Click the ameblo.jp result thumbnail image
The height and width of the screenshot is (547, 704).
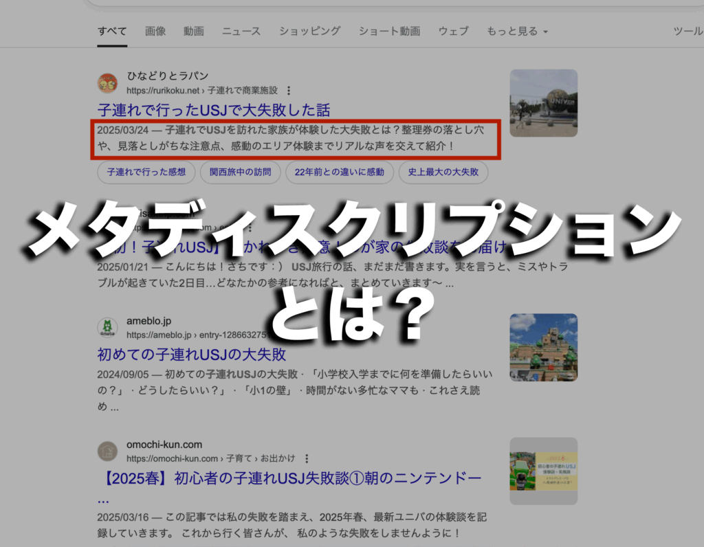click(x=543, y=348)
